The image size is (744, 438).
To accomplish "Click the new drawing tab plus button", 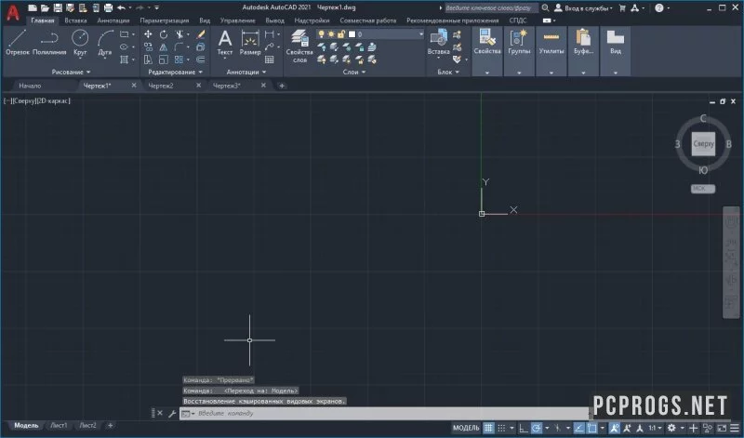I will 282,86.
